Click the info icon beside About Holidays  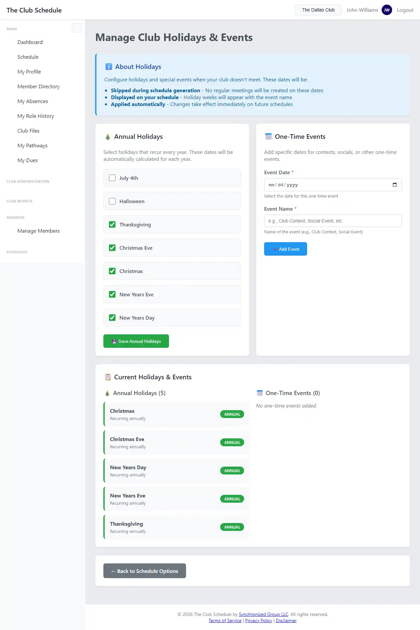pyautogui.click(x=109, y=67)
